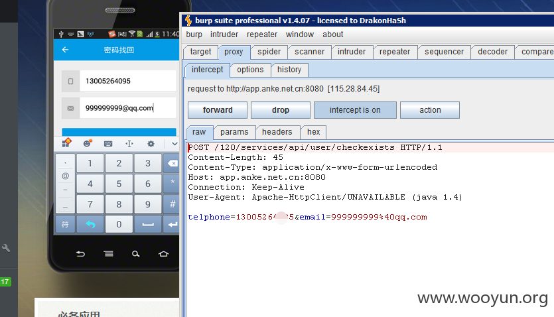The image size is (554, 317).
Task: Show the params view tab
Action: (234, 132)
